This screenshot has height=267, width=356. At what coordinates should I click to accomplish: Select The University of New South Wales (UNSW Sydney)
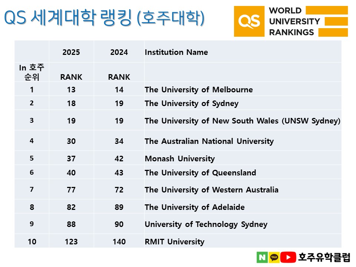243,121
